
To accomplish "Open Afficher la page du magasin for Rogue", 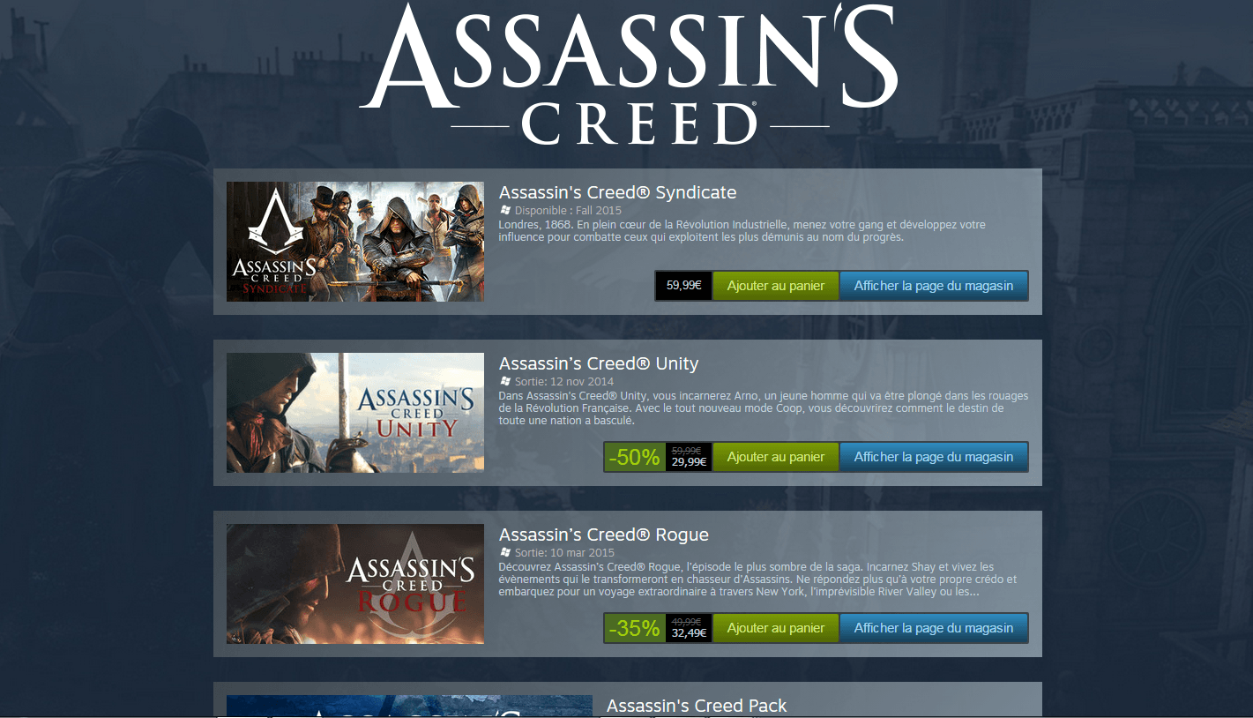I will coord(933,628).
